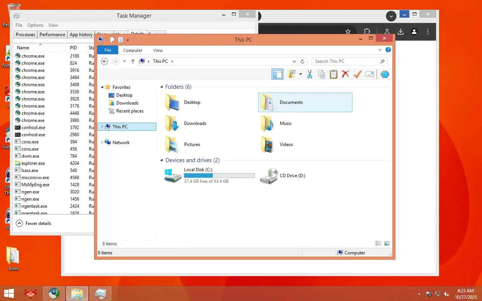Click the folder-with-checkmarks toolbar icon
Screen dimensions: 482x301
[x=291, y=74]
